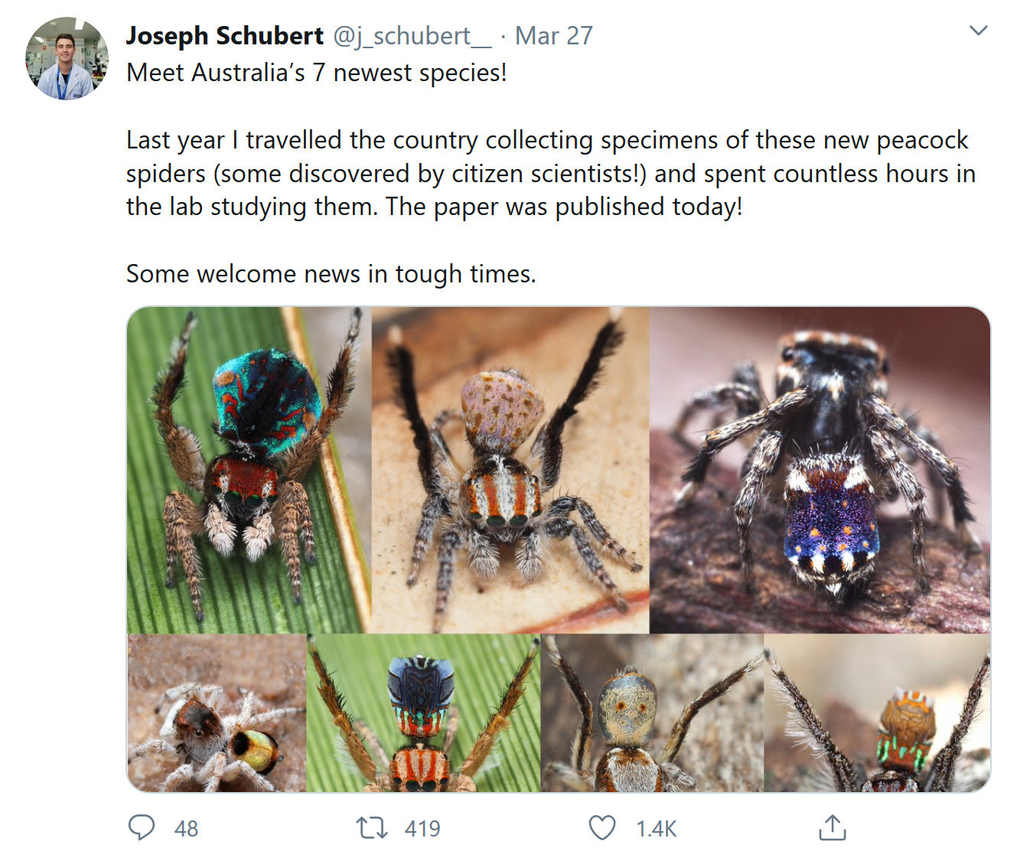1017x861 pixels.
Task: Click the Joseph Schubert display name
Action: [224, 36]
